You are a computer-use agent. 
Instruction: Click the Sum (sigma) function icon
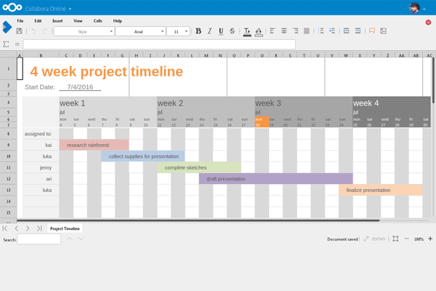[7, 44]
